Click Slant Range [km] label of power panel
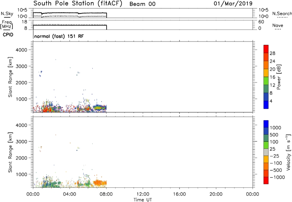Screen dimensions: 292x202 [x=10, y=77]
